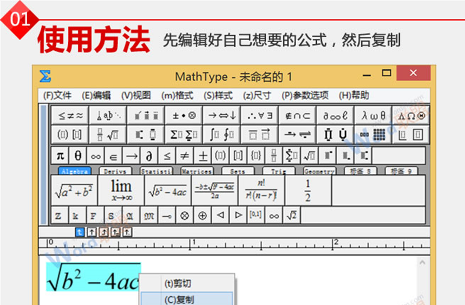The height and width of the screenshot is (305, 465).
Task: Open the 视图 (View) menu
Action: coord(136,95)
